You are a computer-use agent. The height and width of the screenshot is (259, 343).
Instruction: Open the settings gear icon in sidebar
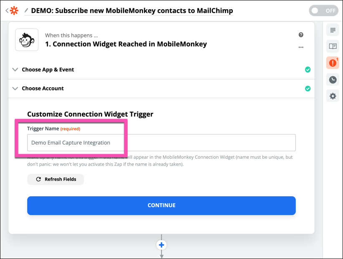333,96
